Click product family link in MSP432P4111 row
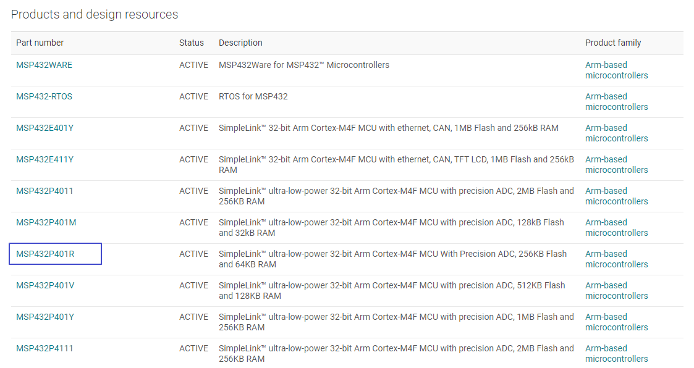The image size is (694, 368). (x=616, y=354)
